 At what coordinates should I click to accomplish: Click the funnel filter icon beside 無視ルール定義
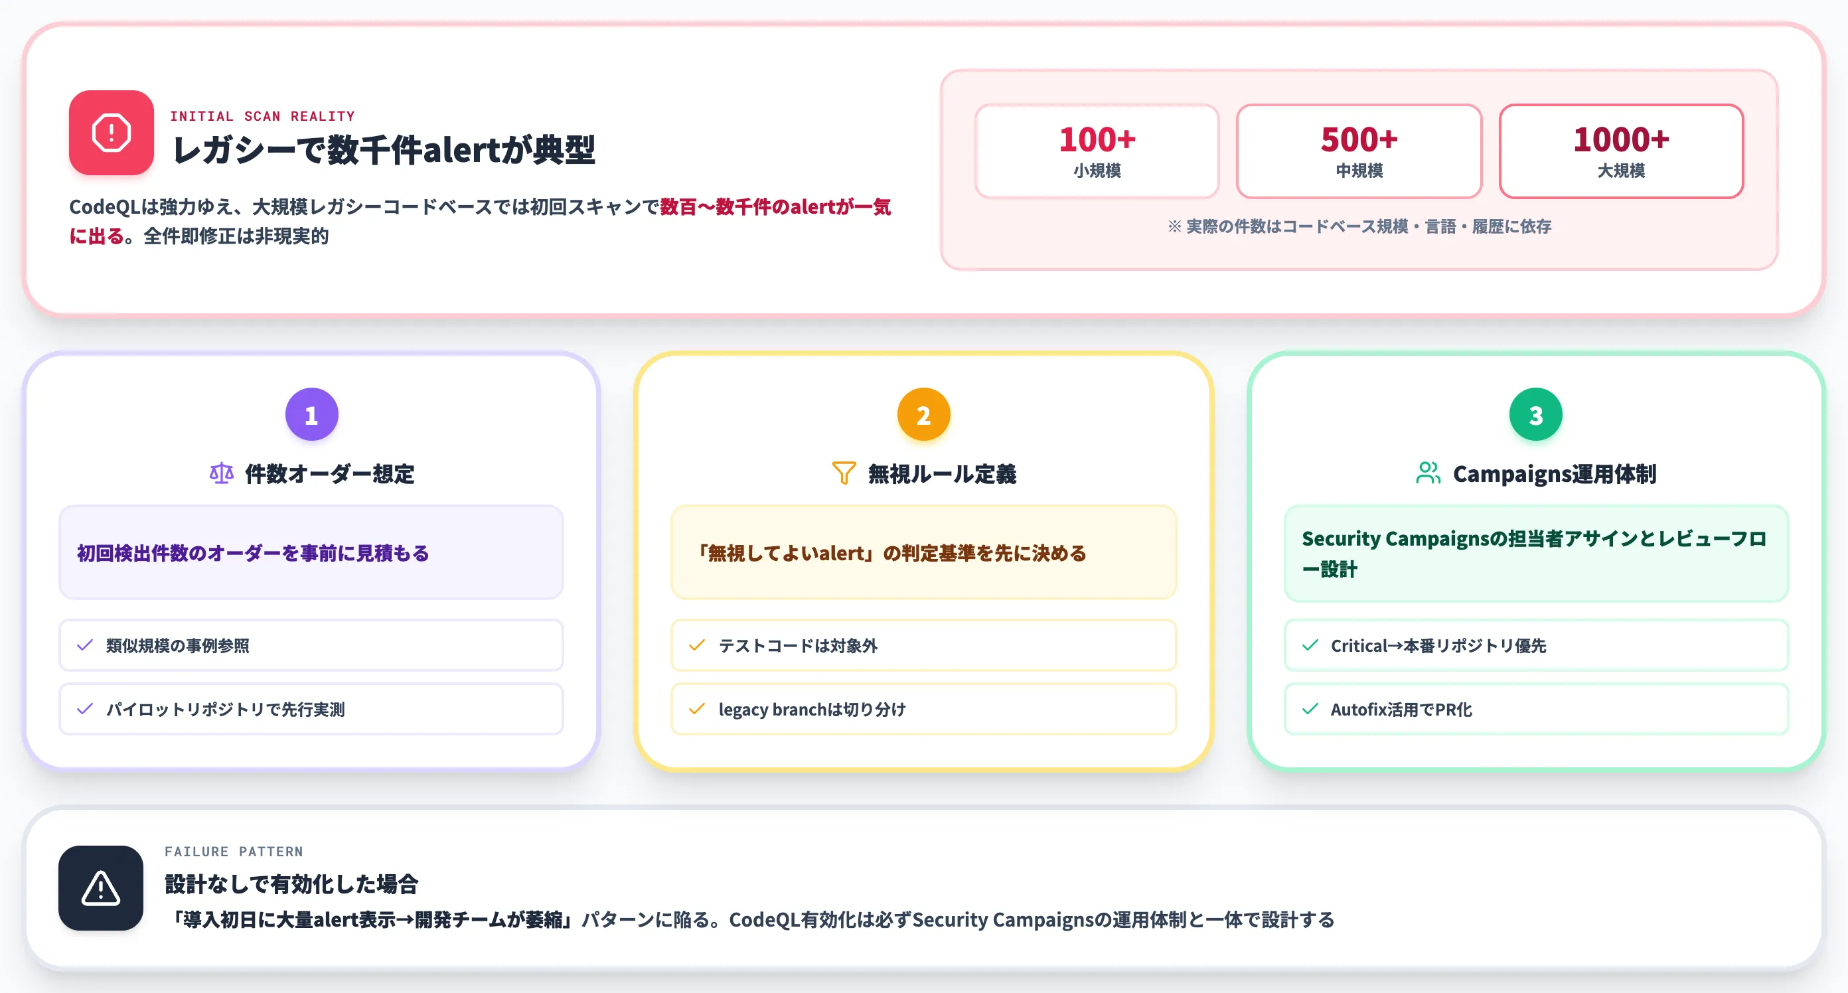click(x=844, y=473)
